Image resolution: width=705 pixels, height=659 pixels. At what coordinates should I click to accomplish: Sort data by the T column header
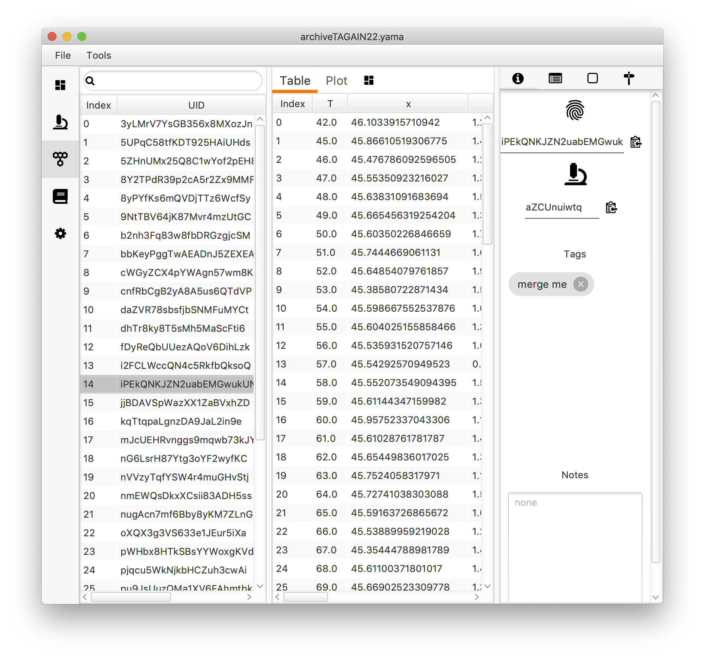tap(330, 104)
